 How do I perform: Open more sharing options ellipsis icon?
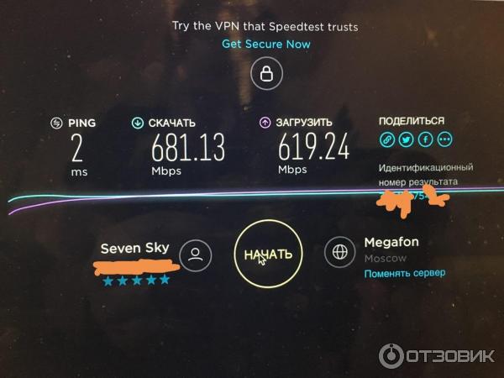(445, 139)
